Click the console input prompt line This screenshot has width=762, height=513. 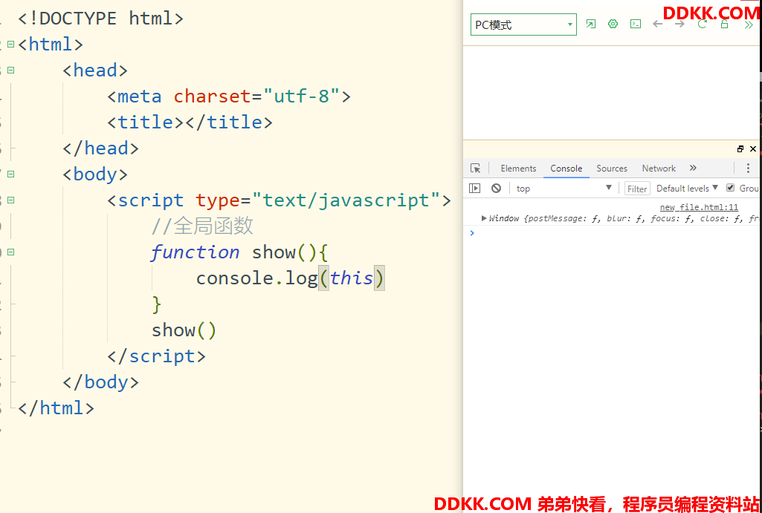click(613, 233)
